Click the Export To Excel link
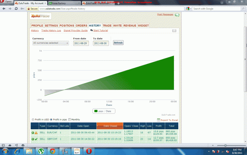 point(169,120)
